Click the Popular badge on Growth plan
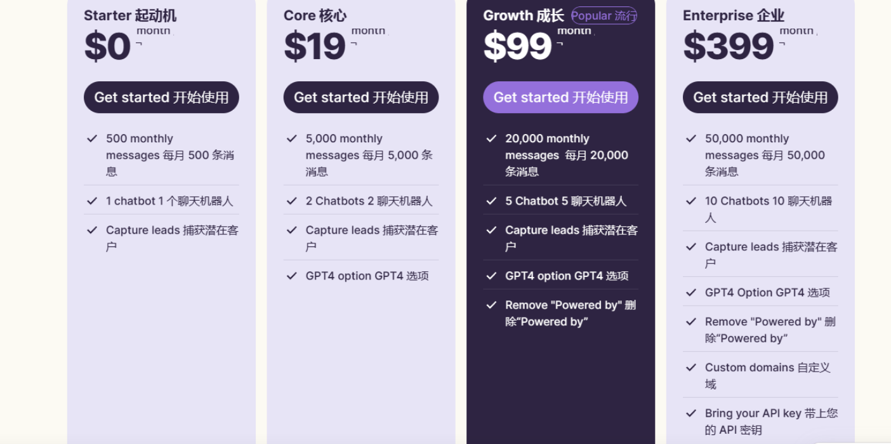This screenshot has height=444, width=891. tap(604, 16)
